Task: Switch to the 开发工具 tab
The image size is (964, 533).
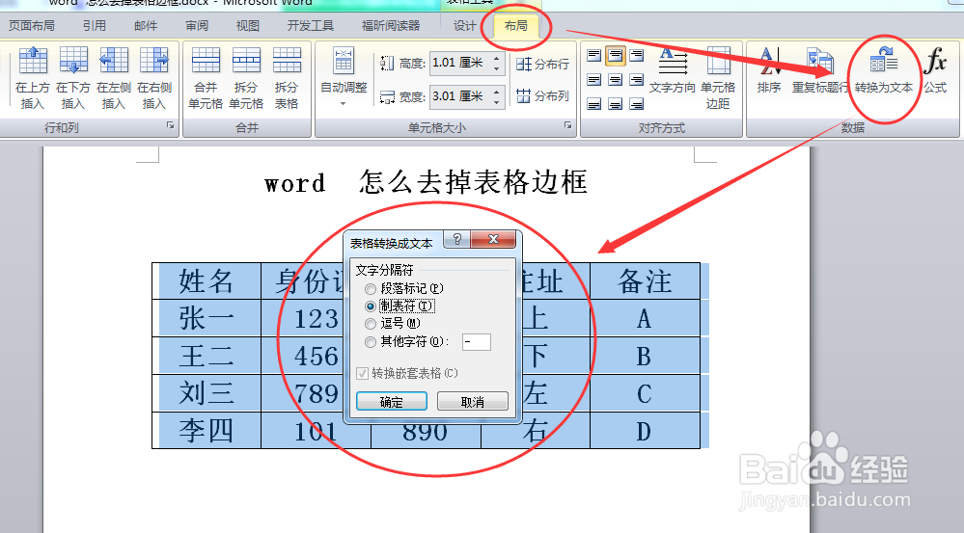Action: pos(311,26)
